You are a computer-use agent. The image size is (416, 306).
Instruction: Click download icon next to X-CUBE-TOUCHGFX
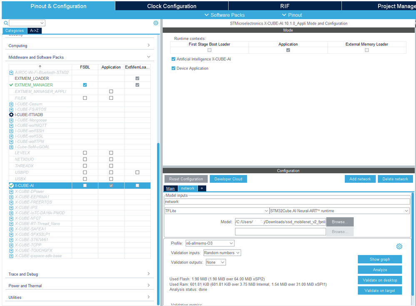11,250
